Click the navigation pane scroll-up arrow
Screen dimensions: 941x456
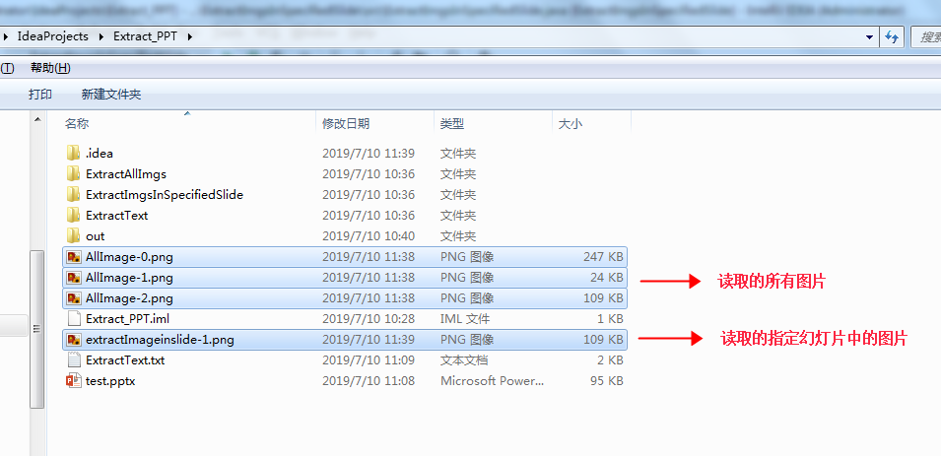[37, 120]
